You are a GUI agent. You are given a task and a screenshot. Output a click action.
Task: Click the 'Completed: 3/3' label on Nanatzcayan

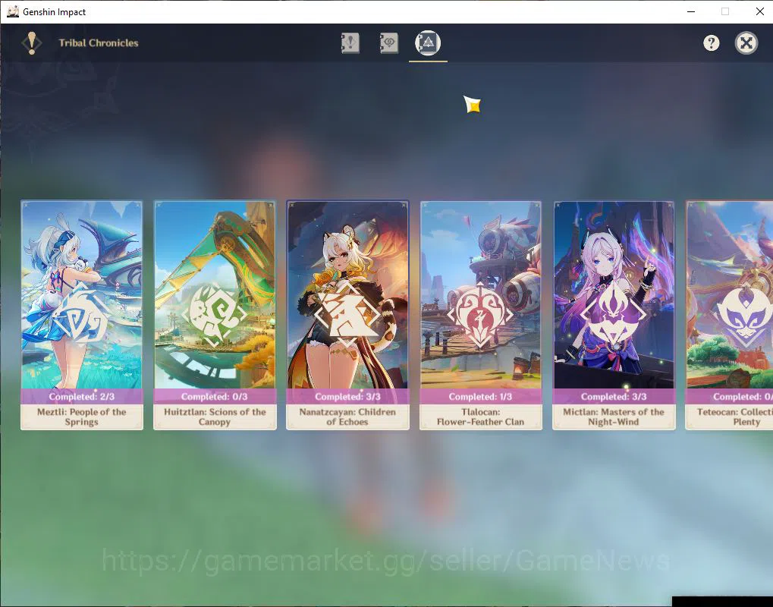[347, 397]
